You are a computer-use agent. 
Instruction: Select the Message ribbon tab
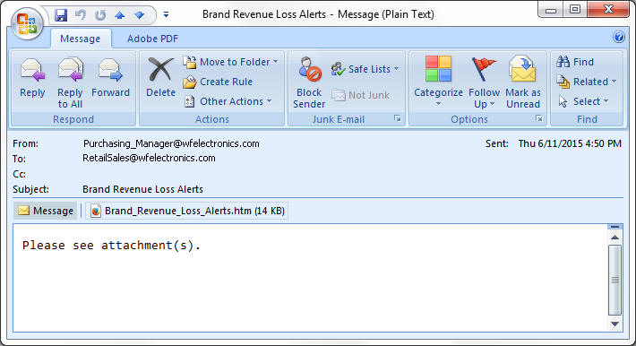(x=81, y=39)
